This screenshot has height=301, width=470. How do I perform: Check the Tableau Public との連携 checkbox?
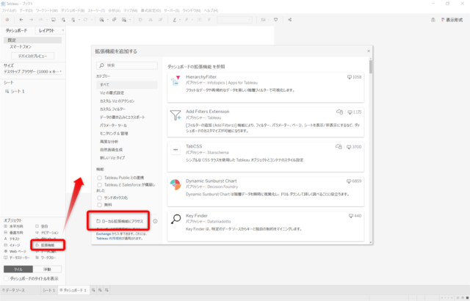pos(100,178)
